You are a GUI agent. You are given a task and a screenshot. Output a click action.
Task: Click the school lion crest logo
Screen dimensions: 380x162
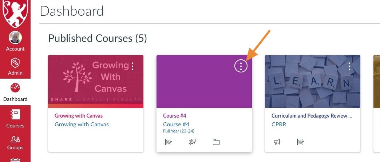coord(15,13)
